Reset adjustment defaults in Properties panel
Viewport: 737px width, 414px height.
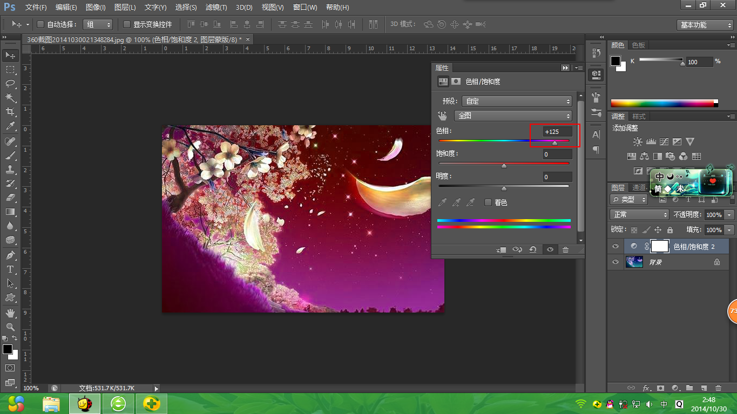click(533, 249)
